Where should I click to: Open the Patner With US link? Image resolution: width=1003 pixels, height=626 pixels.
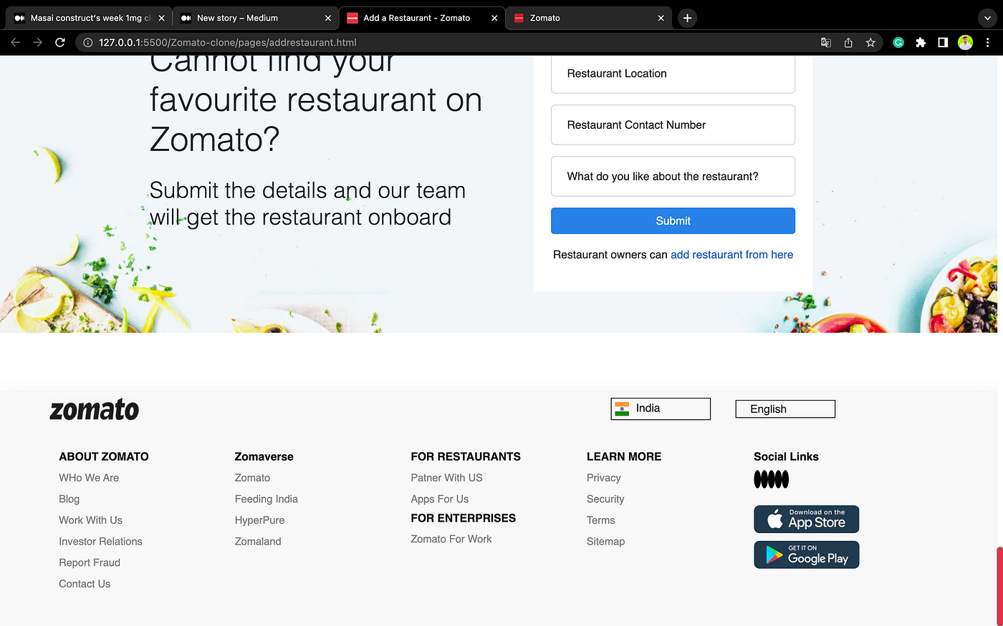click(x=446, y=478)
